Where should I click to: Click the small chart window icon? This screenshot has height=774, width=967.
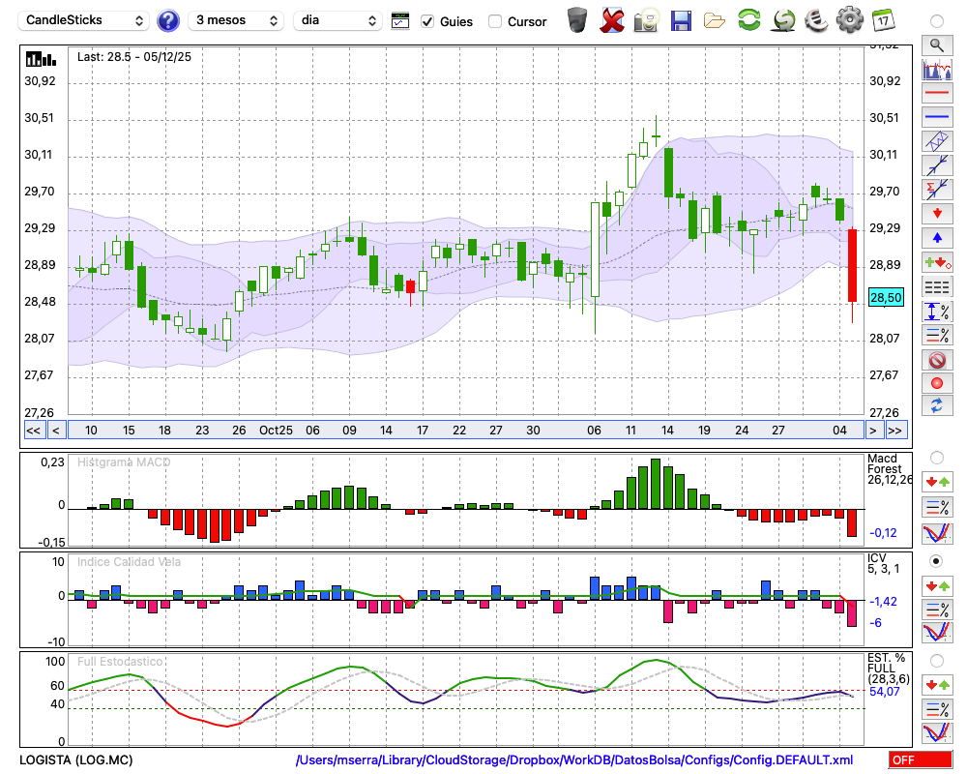click(400, 21)
